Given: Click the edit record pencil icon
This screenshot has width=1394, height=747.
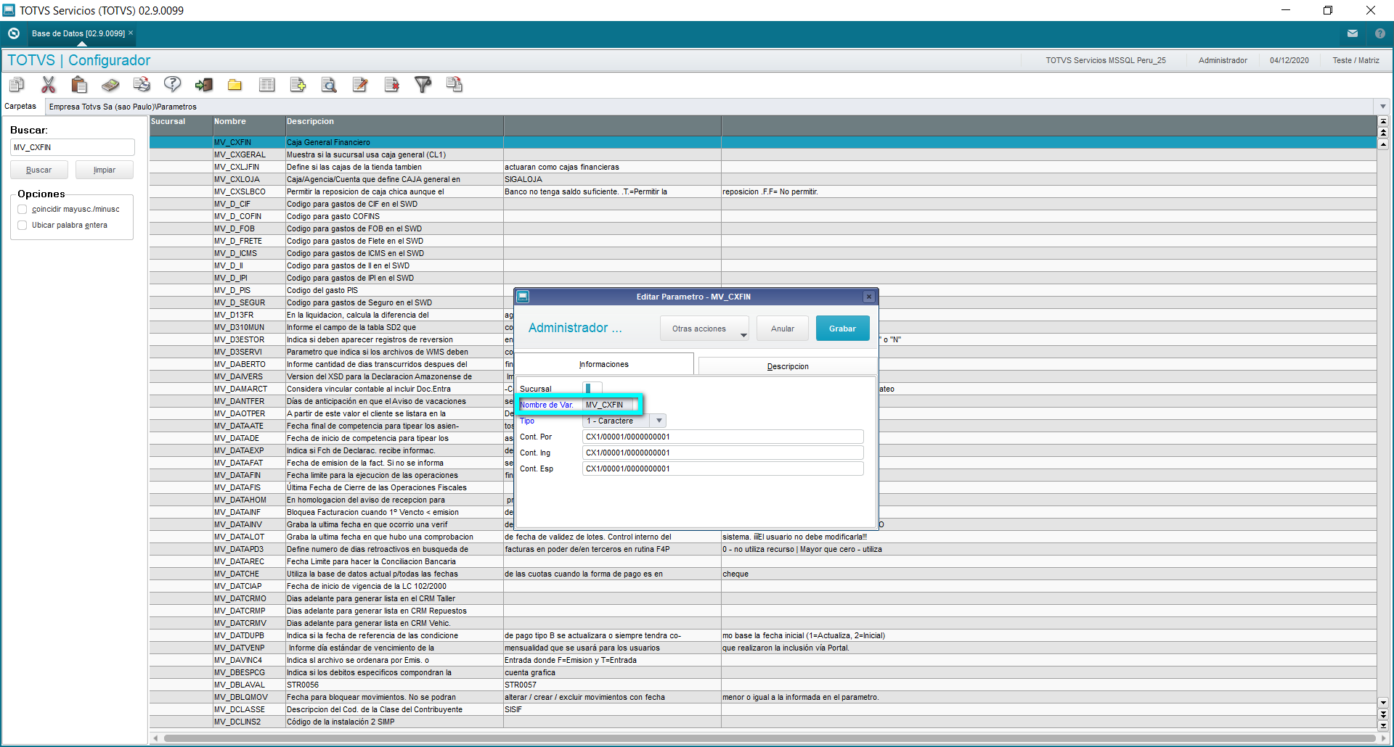Looking at the screenshot, I should pos(360,85).
